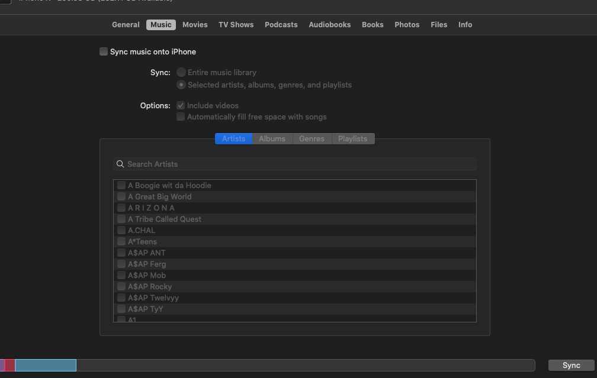Switch to the Genres segment
597x378 pixels.
pos(312,139)
